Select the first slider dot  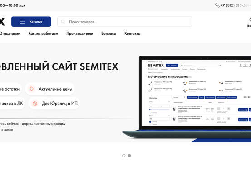pos(124,156)
